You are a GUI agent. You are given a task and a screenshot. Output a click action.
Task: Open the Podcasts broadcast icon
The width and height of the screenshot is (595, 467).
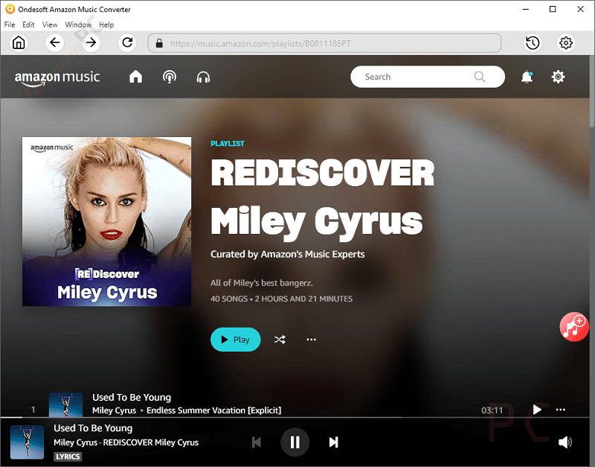coord(170,77)
